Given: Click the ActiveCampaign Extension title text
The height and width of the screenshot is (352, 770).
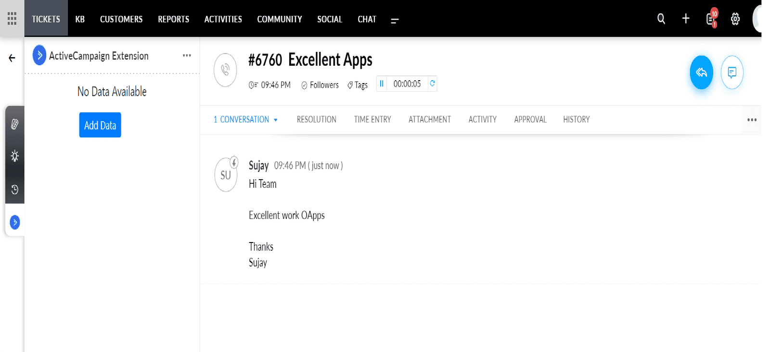Looking at the screenshot, I should tap(99, 56).
